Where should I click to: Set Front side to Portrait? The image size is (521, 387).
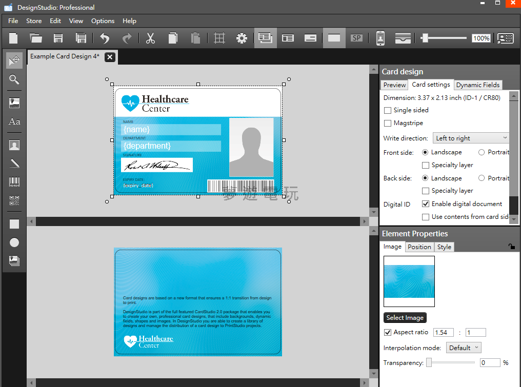481,152
